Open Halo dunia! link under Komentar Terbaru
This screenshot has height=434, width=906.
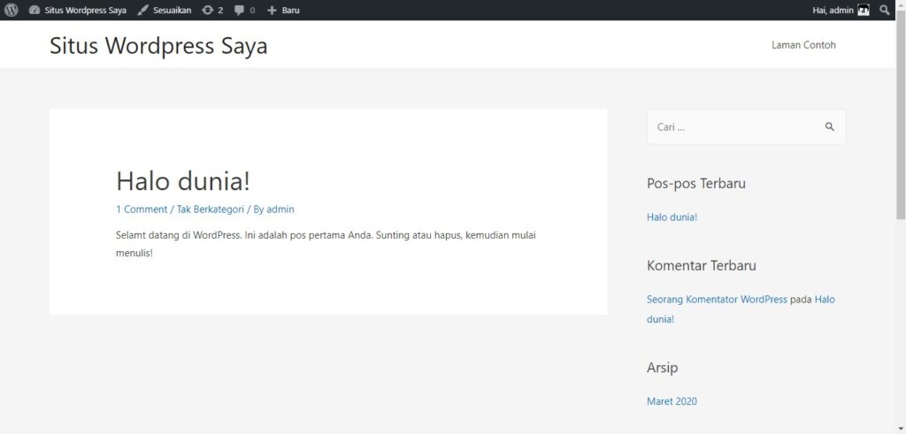point(741,309)
